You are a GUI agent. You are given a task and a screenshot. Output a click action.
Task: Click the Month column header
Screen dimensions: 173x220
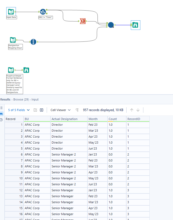click(97, 119)
